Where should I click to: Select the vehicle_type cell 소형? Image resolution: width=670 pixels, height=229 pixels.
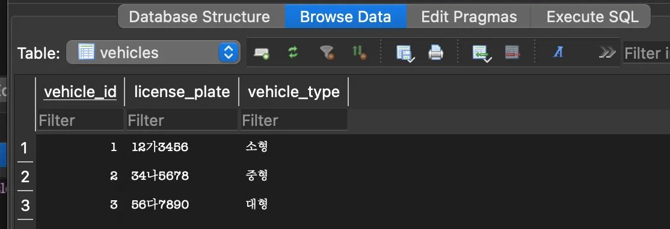point(294,147)
